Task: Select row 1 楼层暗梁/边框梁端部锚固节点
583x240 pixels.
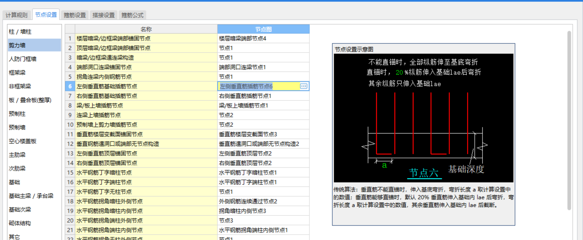Action: pyautogui.click(x=146, y=38)
